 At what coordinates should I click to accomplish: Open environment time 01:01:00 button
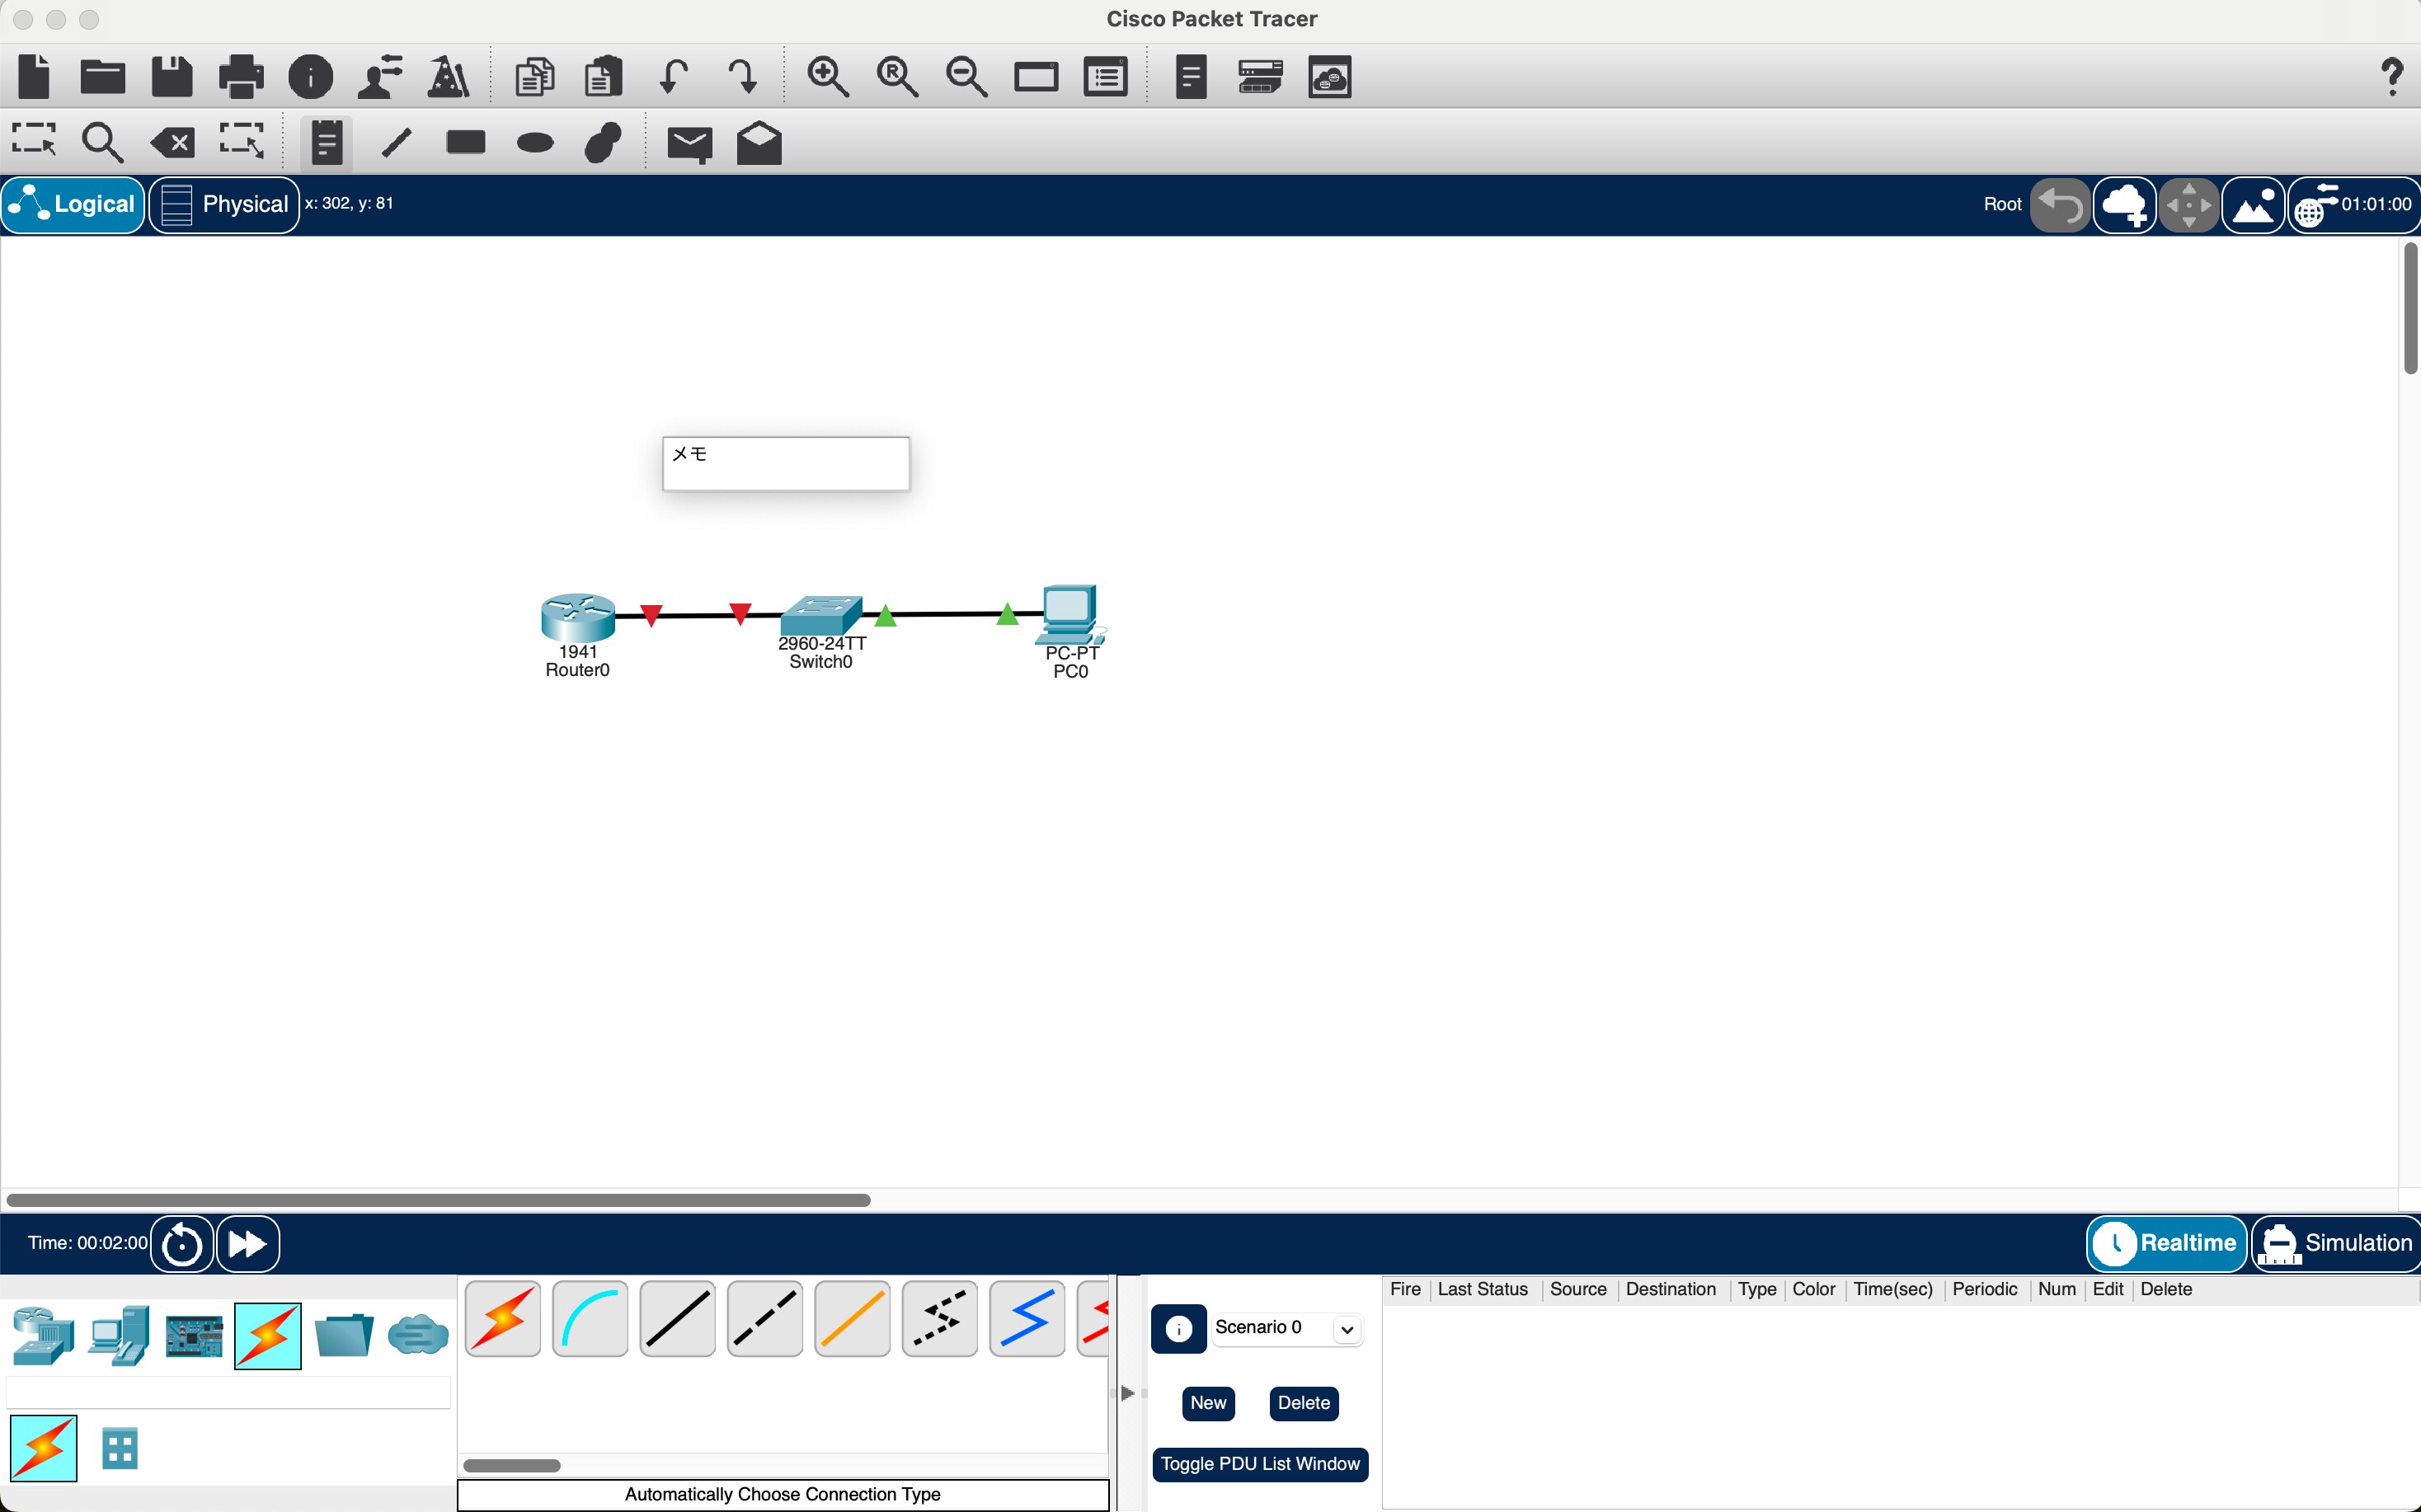(x=2354, y=205)
